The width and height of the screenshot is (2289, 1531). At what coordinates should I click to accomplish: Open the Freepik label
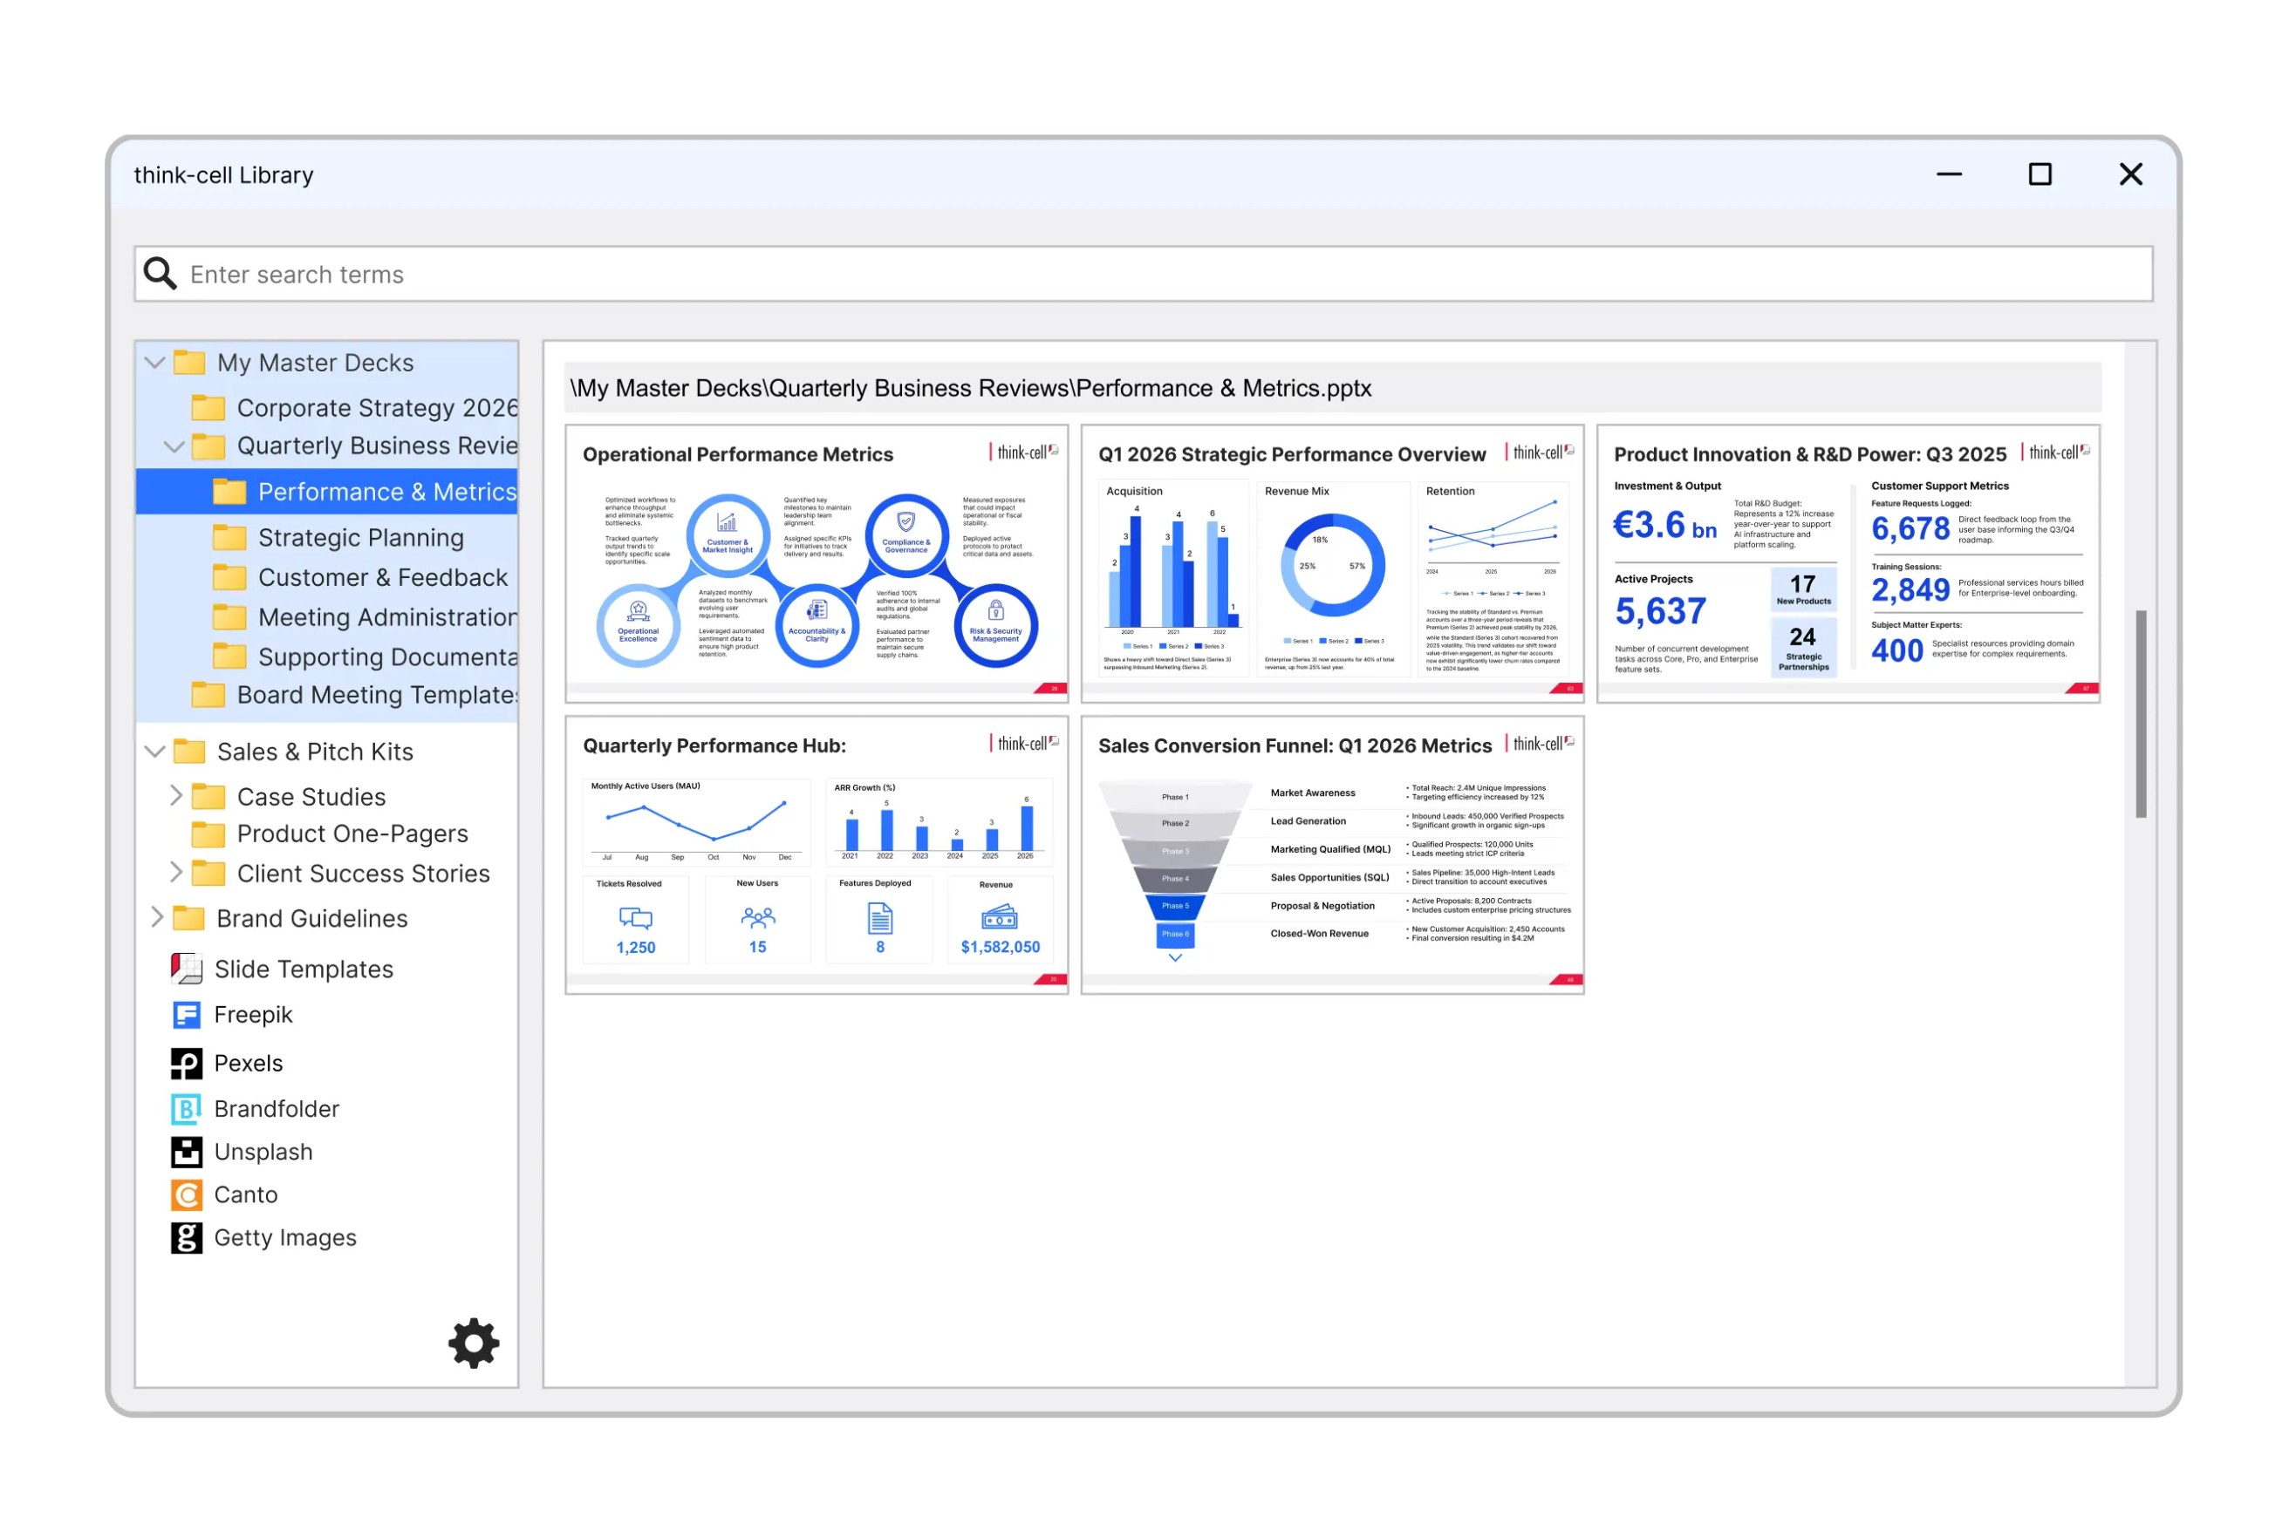[253, 1015]
